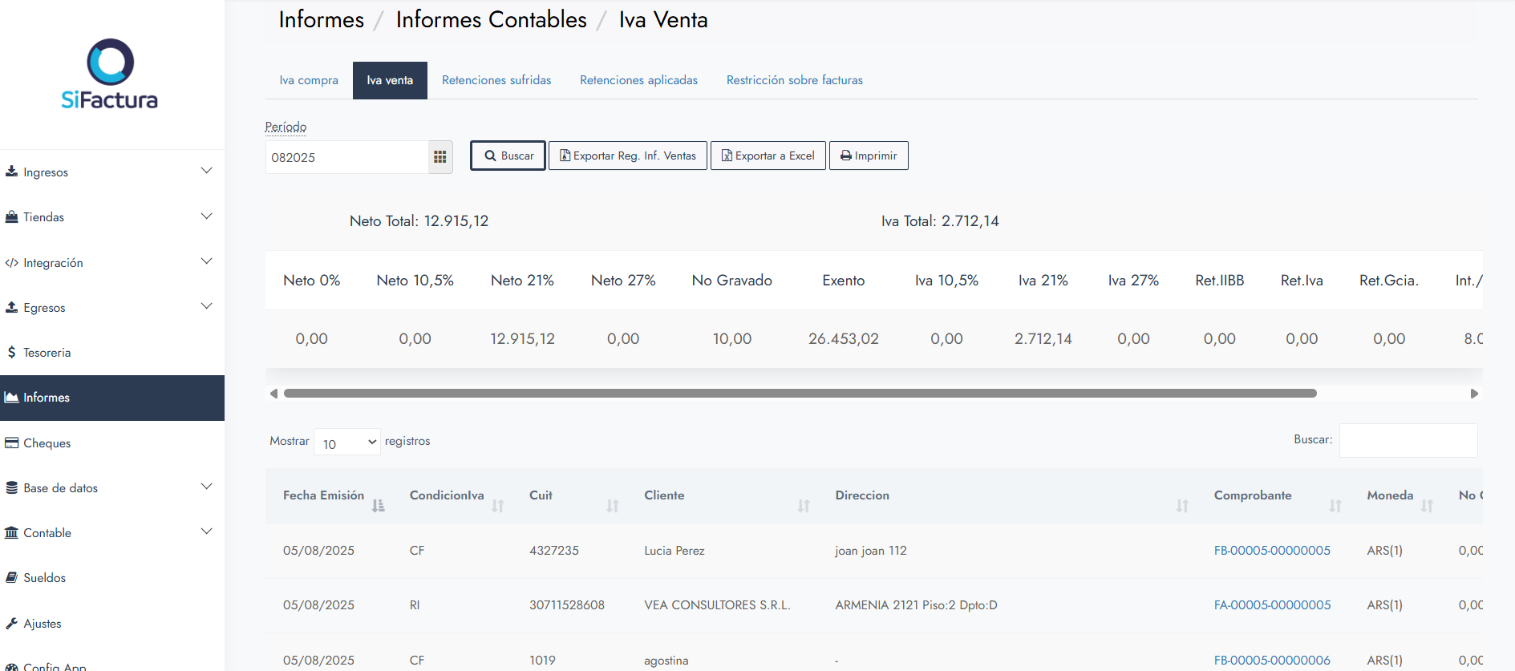Viewport: 1515px width, 671px height.
Task: Open Cheques in the sidebar
Action: pyautogui.click(x=47, y=443)
